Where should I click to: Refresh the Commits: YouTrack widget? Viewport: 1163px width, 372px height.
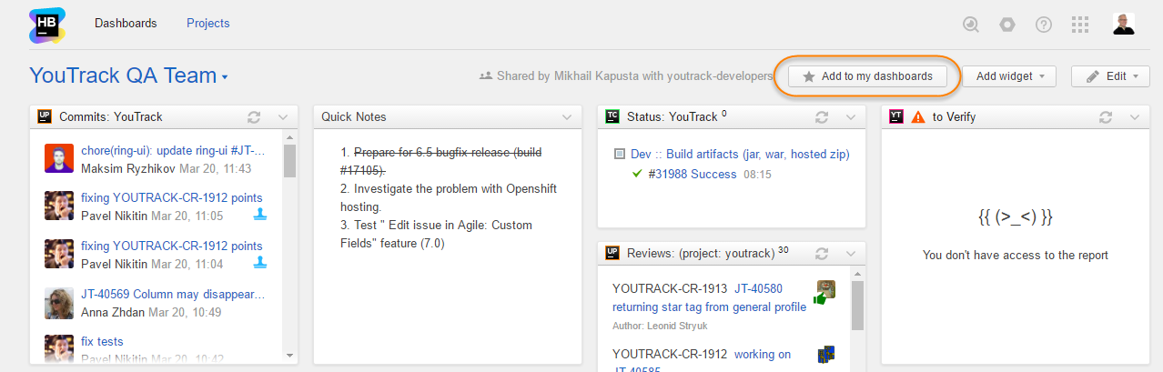coord(255,116)
